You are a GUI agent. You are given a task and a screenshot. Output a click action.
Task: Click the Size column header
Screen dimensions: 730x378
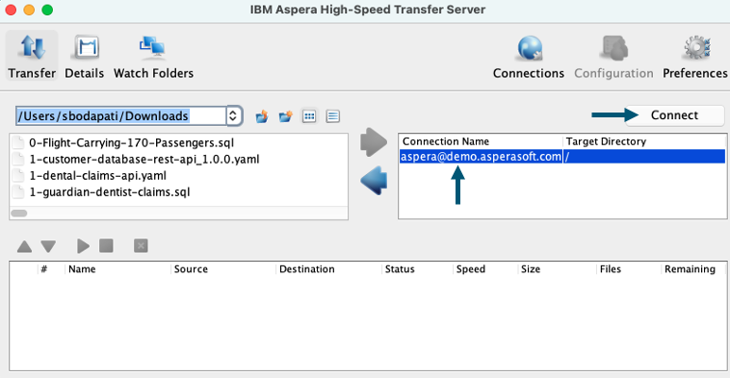point(557,269)
